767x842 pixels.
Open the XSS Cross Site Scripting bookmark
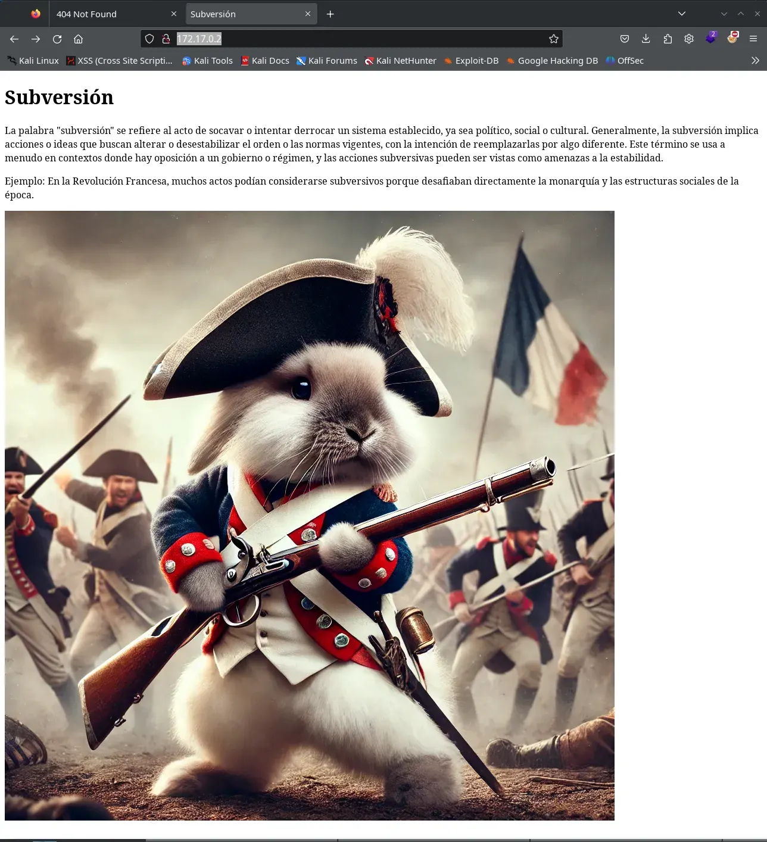click(x=119, y=61)
